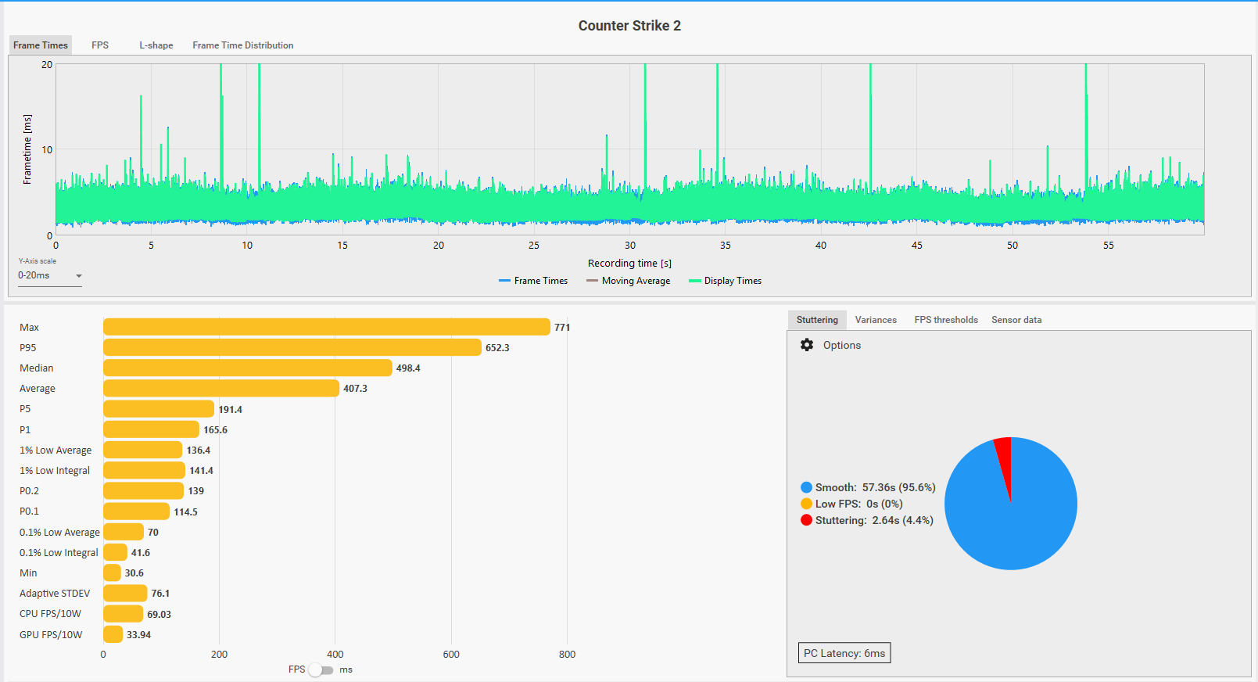Click the Max value 771
Screen dimensions: 1258x682
click(x=562, y=328)
